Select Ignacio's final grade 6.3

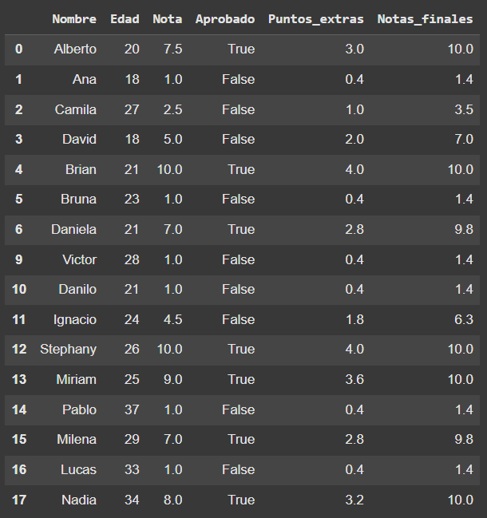pyautogui.click(x=464, y=319)
